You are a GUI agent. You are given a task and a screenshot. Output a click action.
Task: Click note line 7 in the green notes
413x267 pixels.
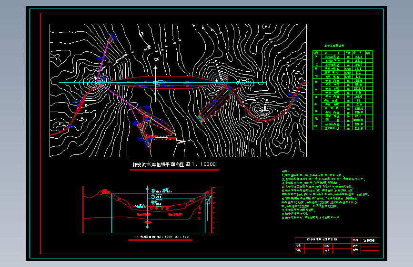[x=298, y=210]
